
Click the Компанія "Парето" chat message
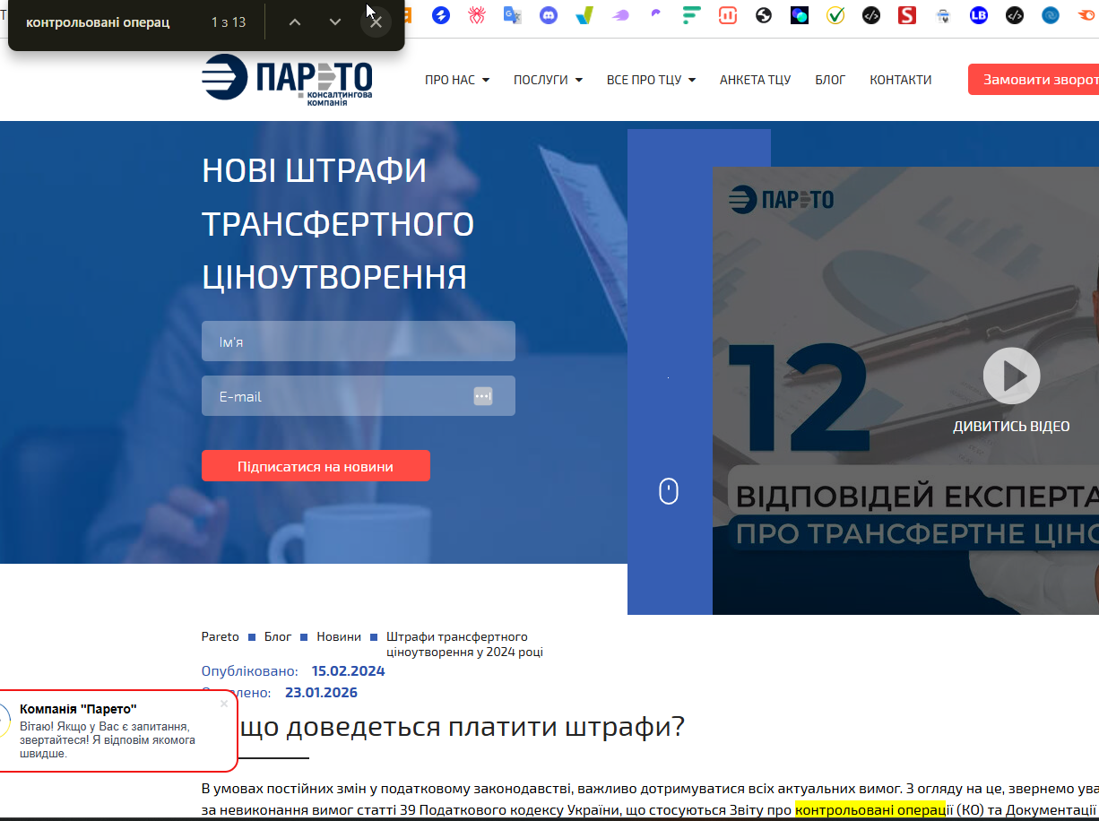point(117,731)
